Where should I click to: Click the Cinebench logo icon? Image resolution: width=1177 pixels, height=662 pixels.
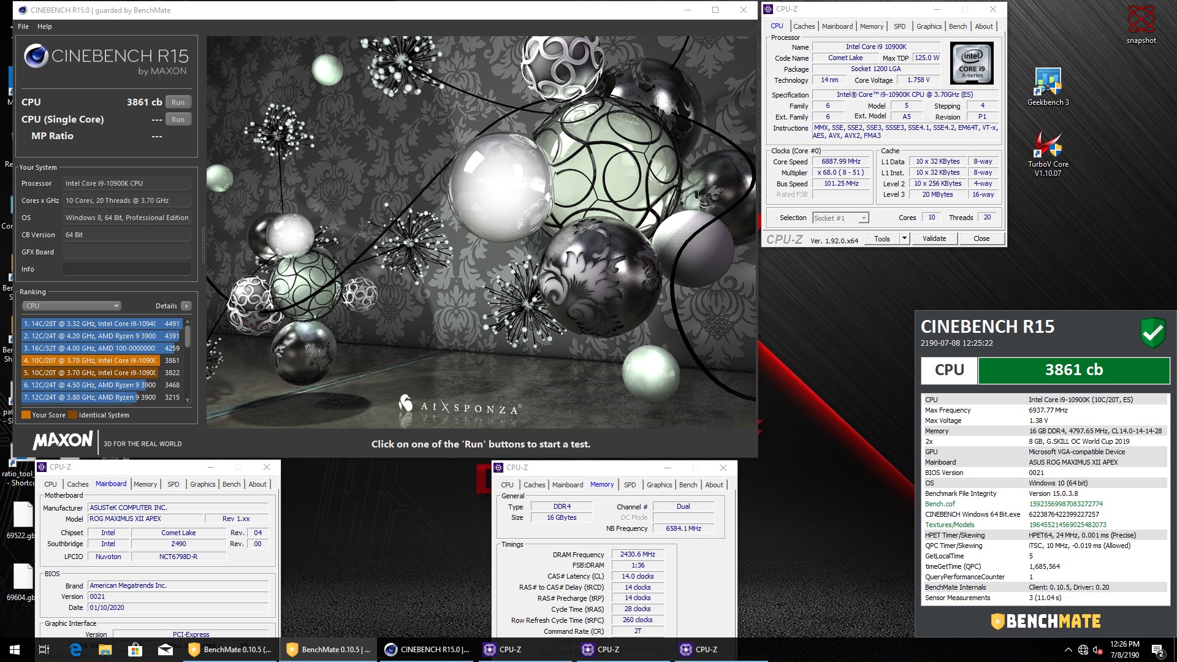[x=36, y=56]
